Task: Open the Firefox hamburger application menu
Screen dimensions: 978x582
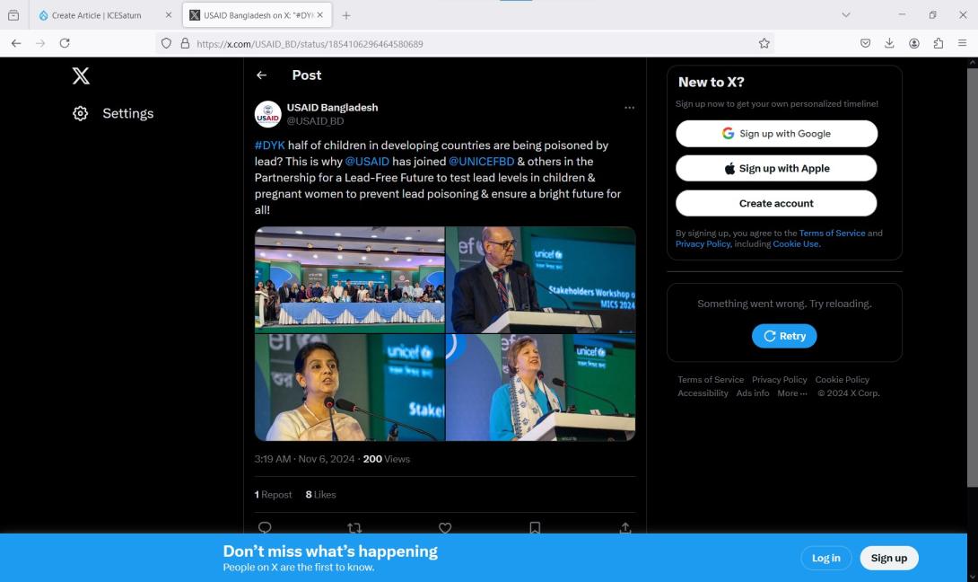Action: [x=962, y=43]
